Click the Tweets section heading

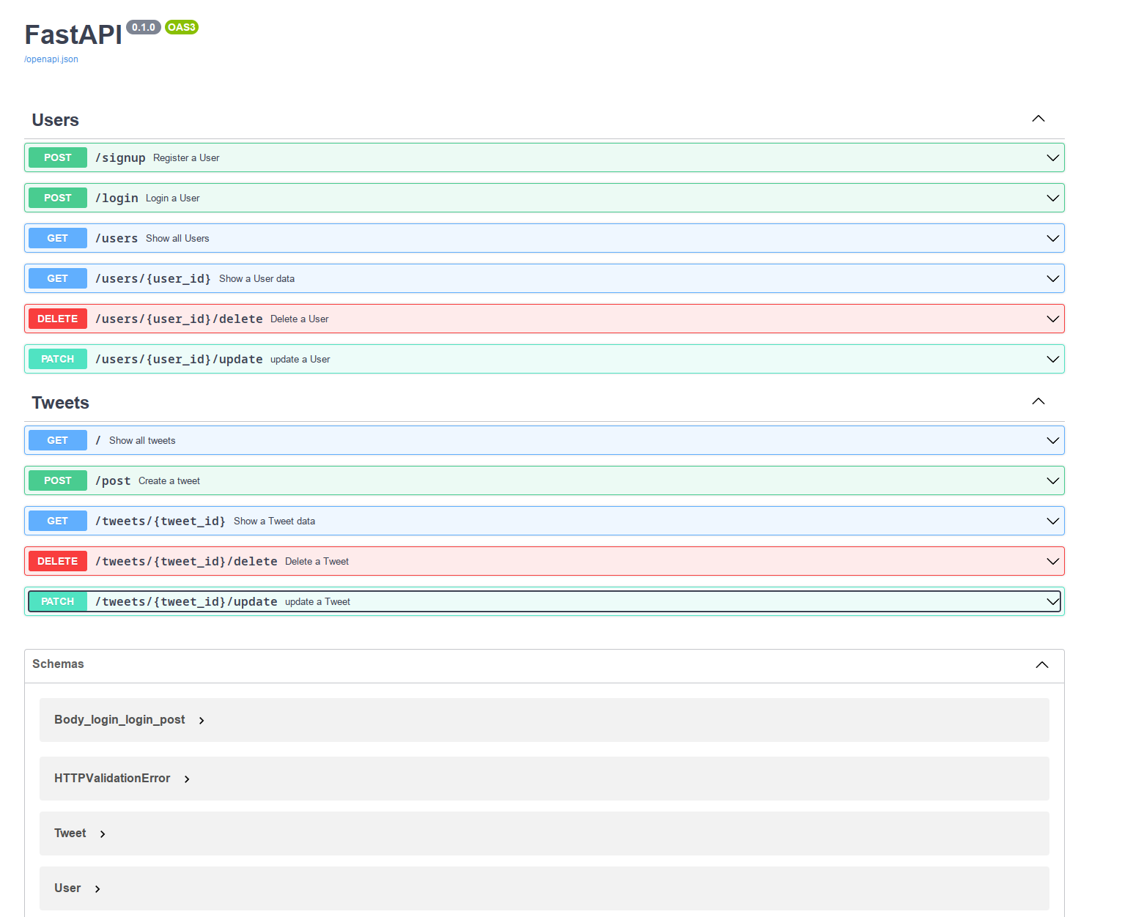coord(60,402)
